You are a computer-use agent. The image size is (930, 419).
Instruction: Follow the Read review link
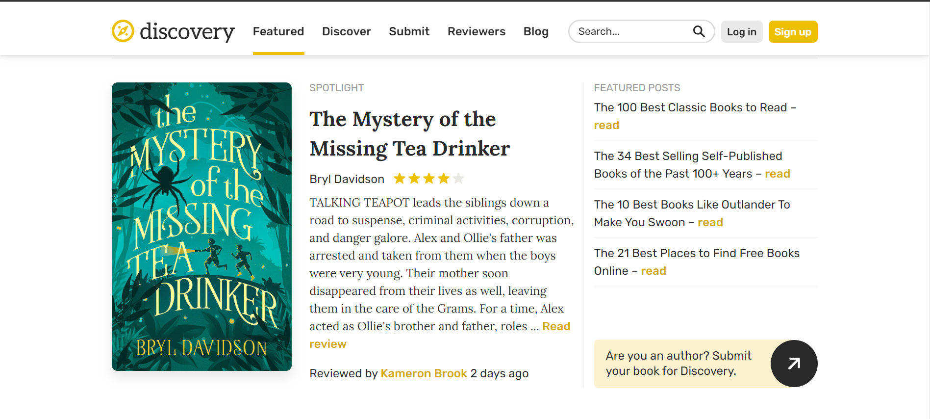click(x=556, y=327)
